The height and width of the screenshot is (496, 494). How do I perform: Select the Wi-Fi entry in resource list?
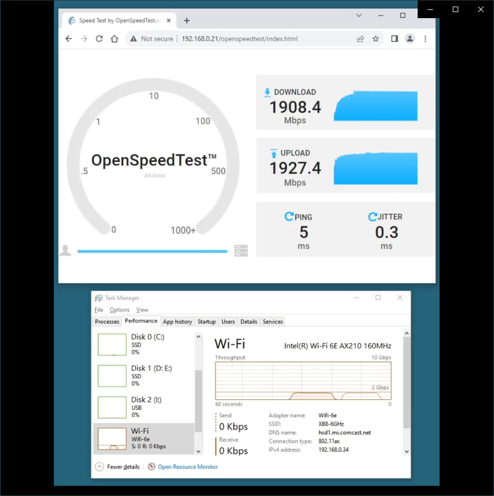pos(144,438)
